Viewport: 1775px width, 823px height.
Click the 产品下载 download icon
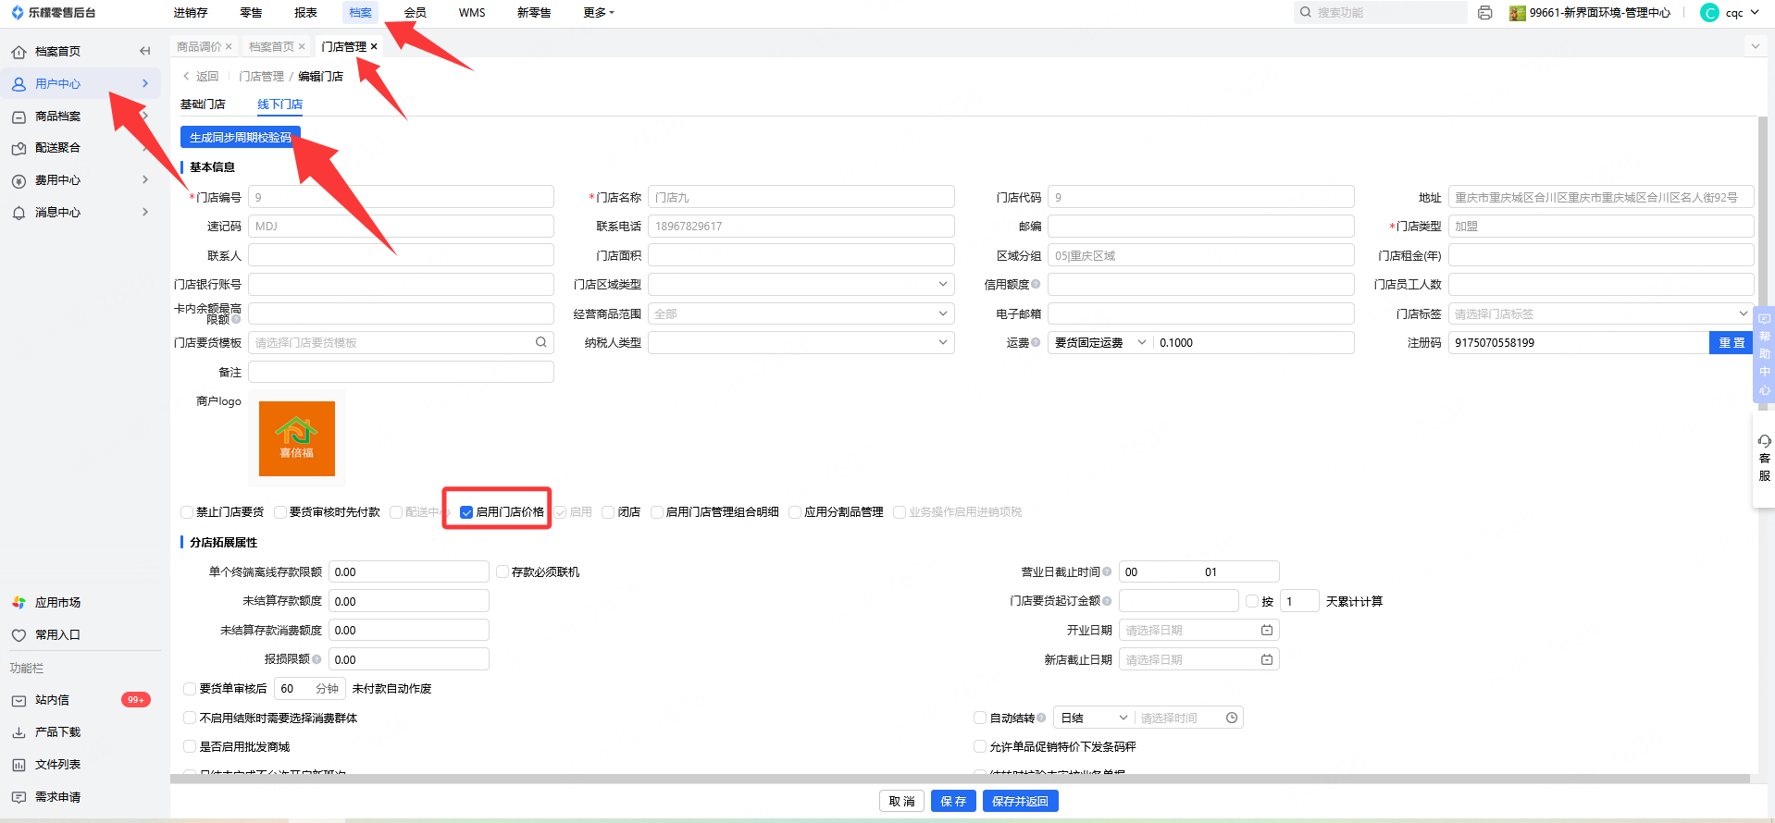pos(19,732)
